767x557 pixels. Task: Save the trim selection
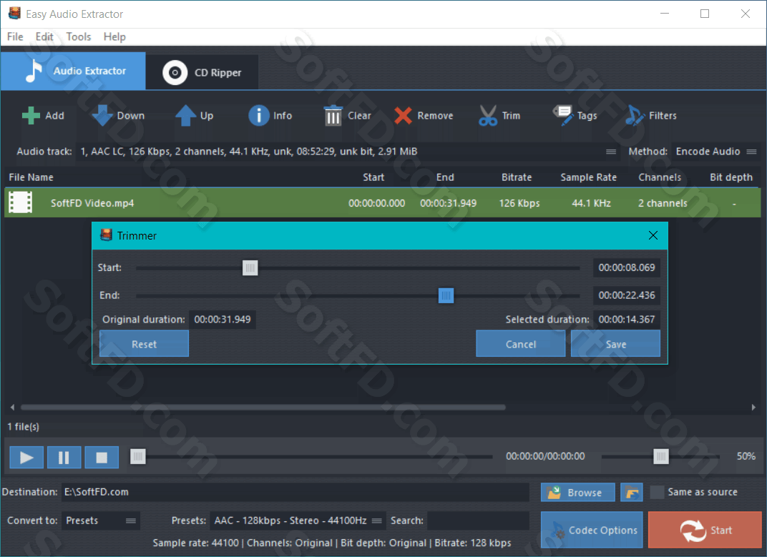click(x=615, y=344)
